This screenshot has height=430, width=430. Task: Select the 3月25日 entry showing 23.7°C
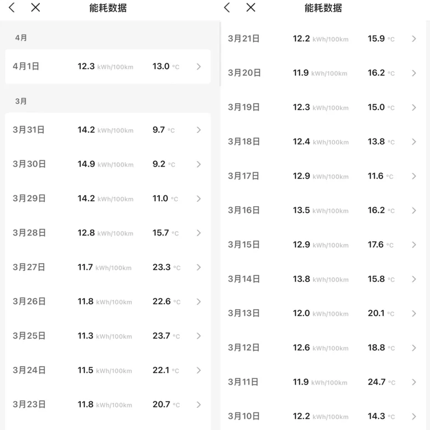click(x=107, y=336)
